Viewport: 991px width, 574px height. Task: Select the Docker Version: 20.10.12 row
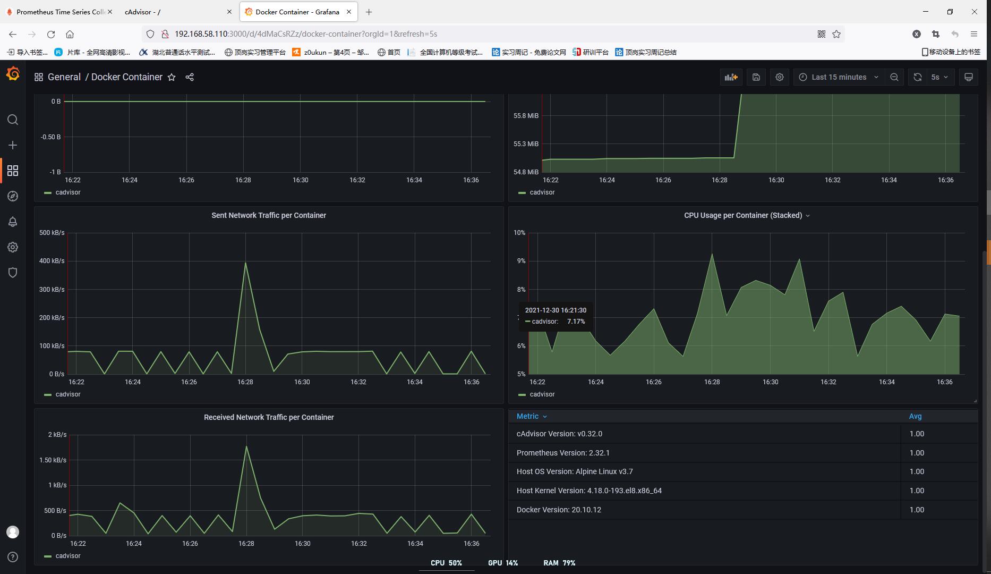[x=743, y=510]
